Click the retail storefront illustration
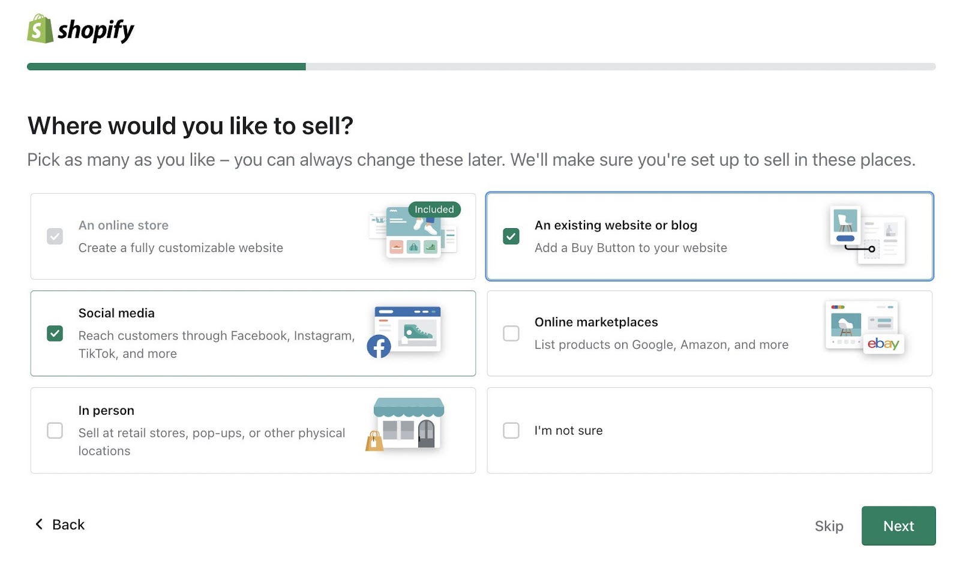 click(406, 424)
